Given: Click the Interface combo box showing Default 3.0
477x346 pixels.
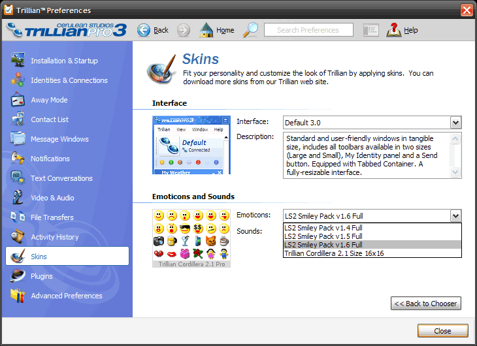Looking at the screenshot, I should tap(372, 123).
